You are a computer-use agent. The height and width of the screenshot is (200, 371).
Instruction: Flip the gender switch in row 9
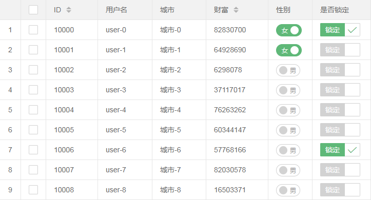coord(288,190)
